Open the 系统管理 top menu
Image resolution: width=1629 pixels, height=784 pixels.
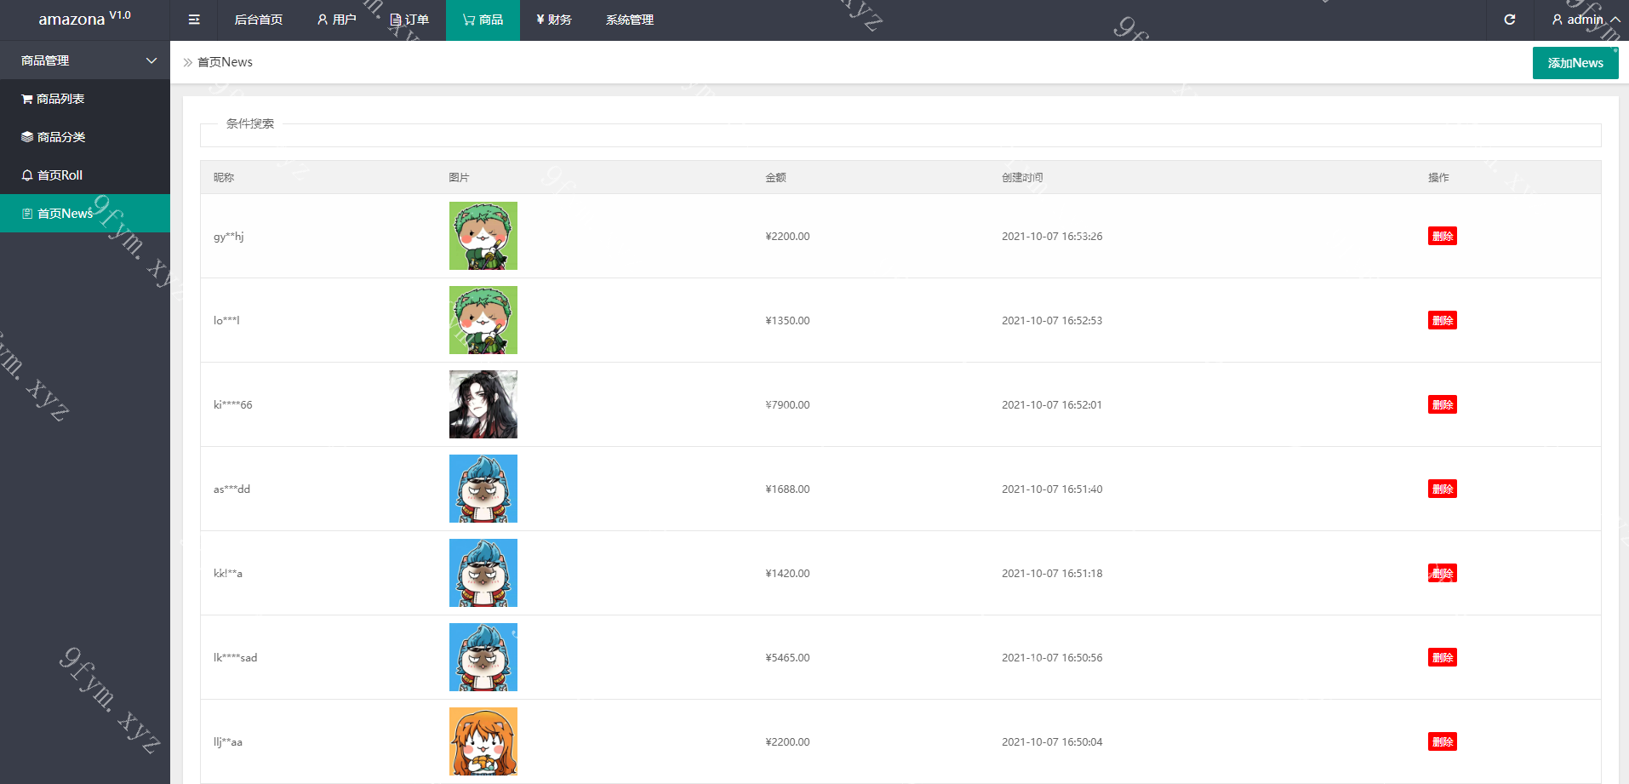pos(630,20)
